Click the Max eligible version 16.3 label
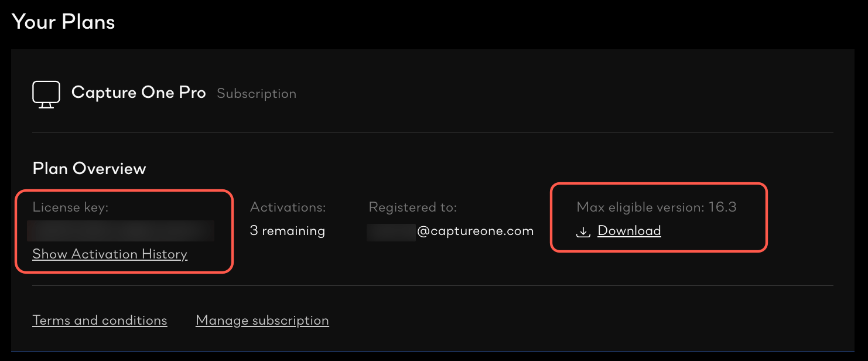Image resolution: width=868 pixels, height=361 pixels. (657, 207)
